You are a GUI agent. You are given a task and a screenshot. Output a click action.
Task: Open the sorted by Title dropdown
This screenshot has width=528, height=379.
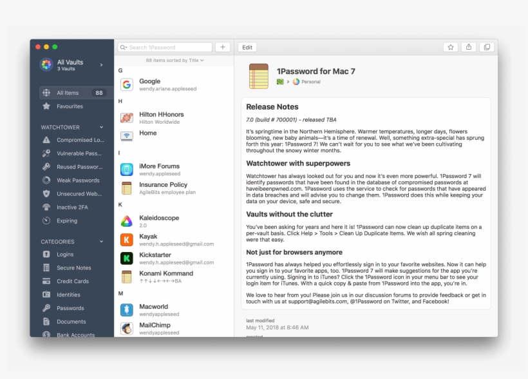coord(174,61)
